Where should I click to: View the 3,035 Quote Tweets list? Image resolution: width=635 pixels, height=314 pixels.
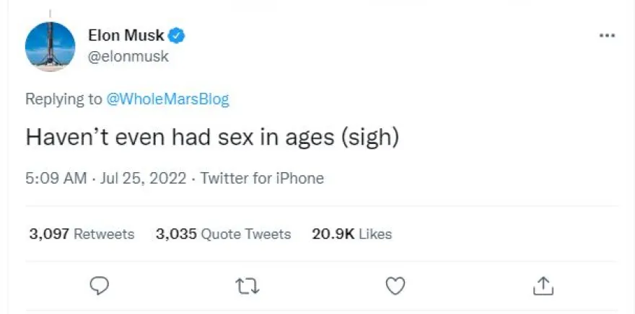223,234
